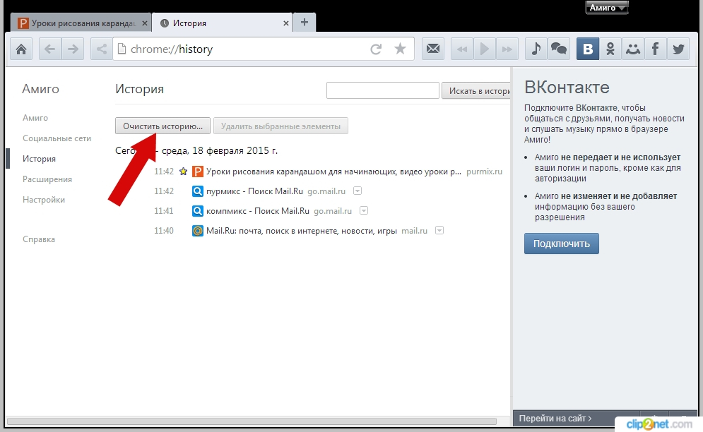Expand the dropdown for the компмикс entry

click(x=364, y=210)
